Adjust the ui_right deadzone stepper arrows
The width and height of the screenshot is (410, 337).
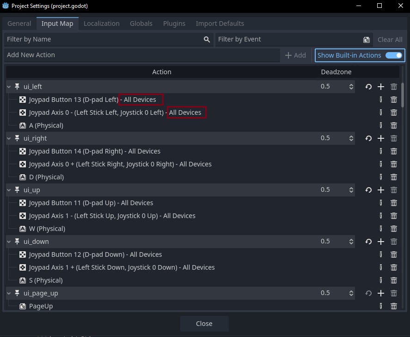[x=351, y=138]
